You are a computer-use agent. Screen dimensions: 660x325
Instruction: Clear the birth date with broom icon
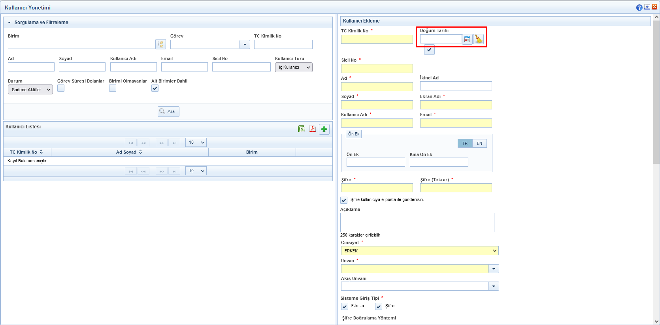point(479,39)
